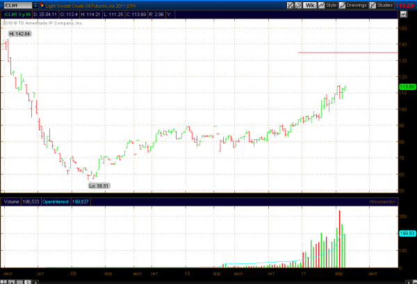Click the C: 113.69 close value
The width and height of the screenshot is (417, 284).
tap(136, 15)
